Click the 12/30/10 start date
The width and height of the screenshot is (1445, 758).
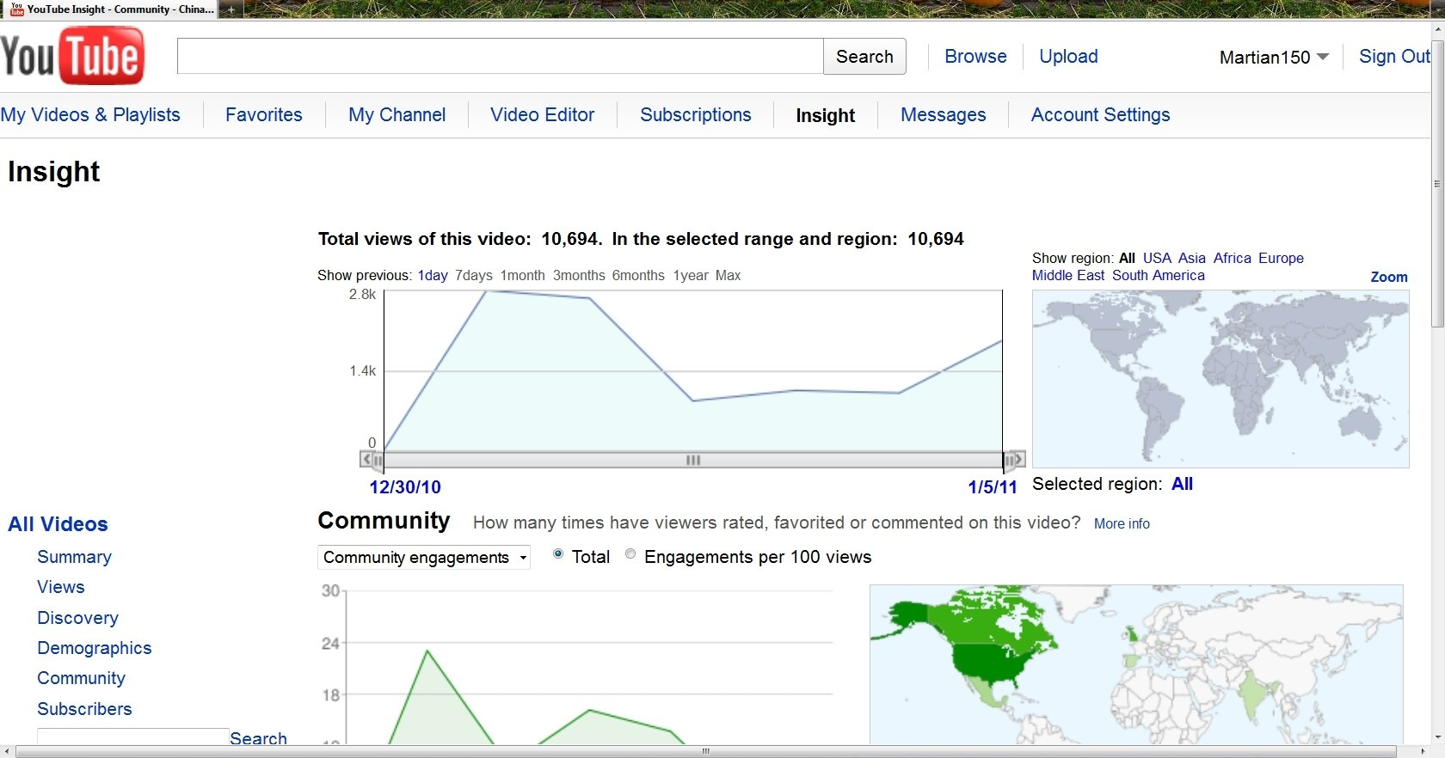tap(405, 487)
